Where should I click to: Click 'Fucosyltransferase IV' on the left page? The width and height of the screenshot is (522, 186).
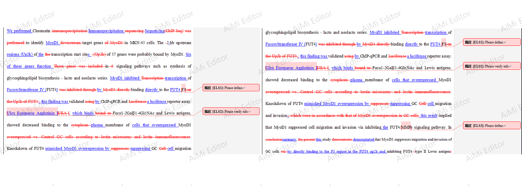pos(26,89)
